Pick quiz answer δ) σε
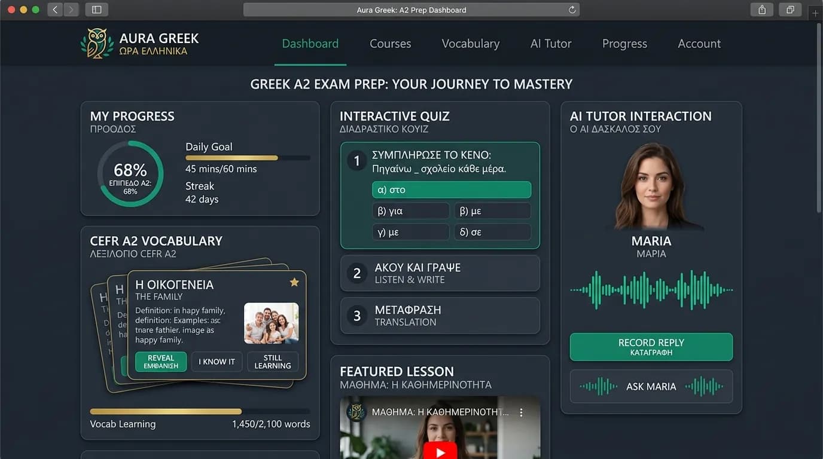 [492, 232]
